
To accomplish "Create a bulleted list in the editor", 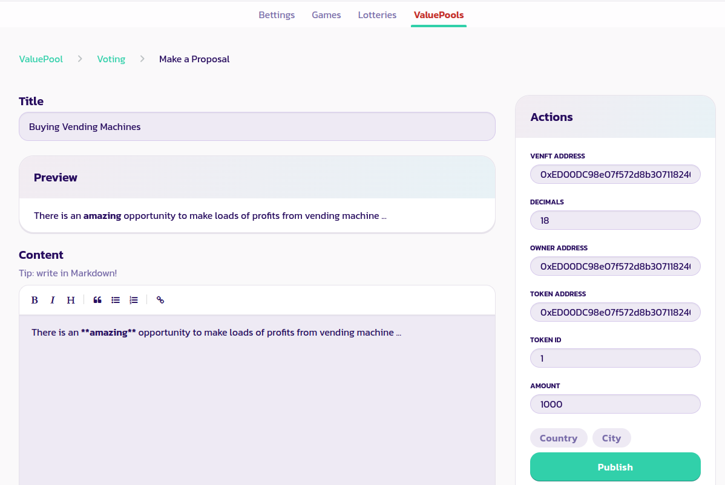I will tap(116, 300).
